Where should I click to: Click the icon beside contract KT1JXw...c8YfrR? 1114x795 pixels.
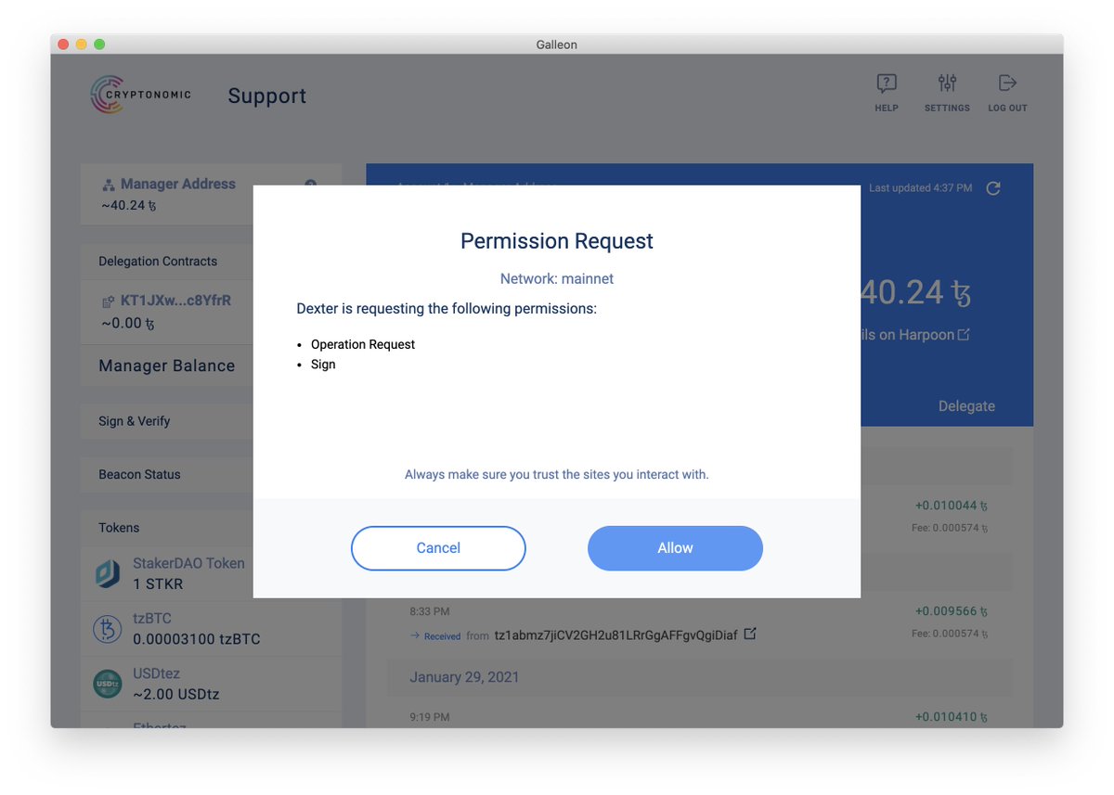[108, 301]
